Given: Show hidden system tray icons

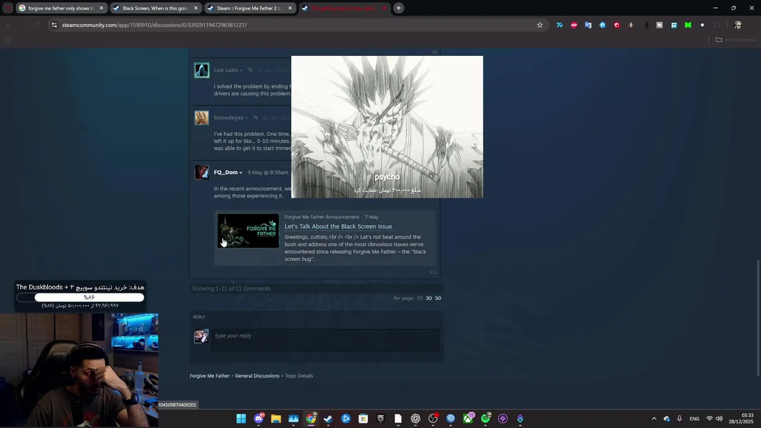Looking at the screenshot, I should coord(654,418).
